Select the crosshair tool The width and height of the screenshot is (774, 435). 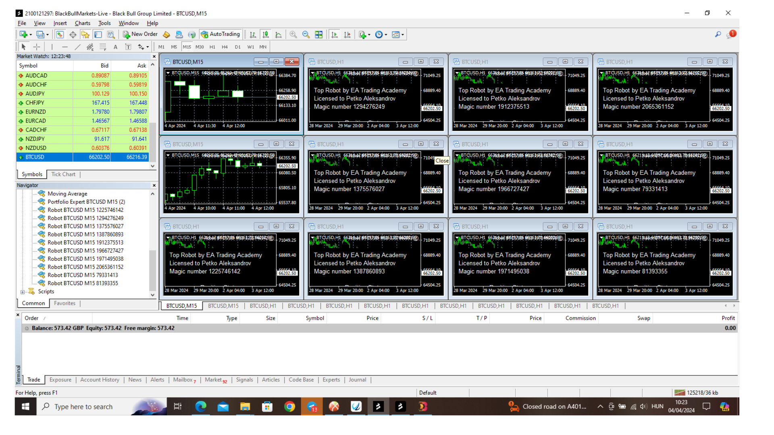tap(36, 47)
